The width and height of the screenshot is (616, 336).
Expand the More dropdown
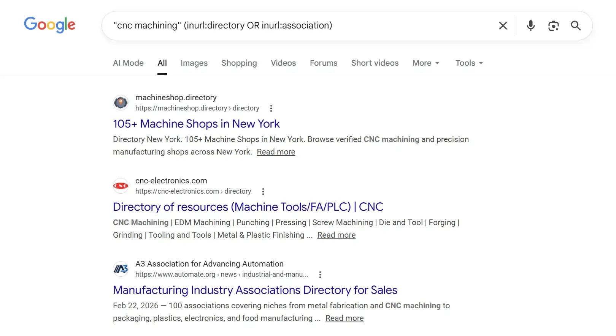426,63
